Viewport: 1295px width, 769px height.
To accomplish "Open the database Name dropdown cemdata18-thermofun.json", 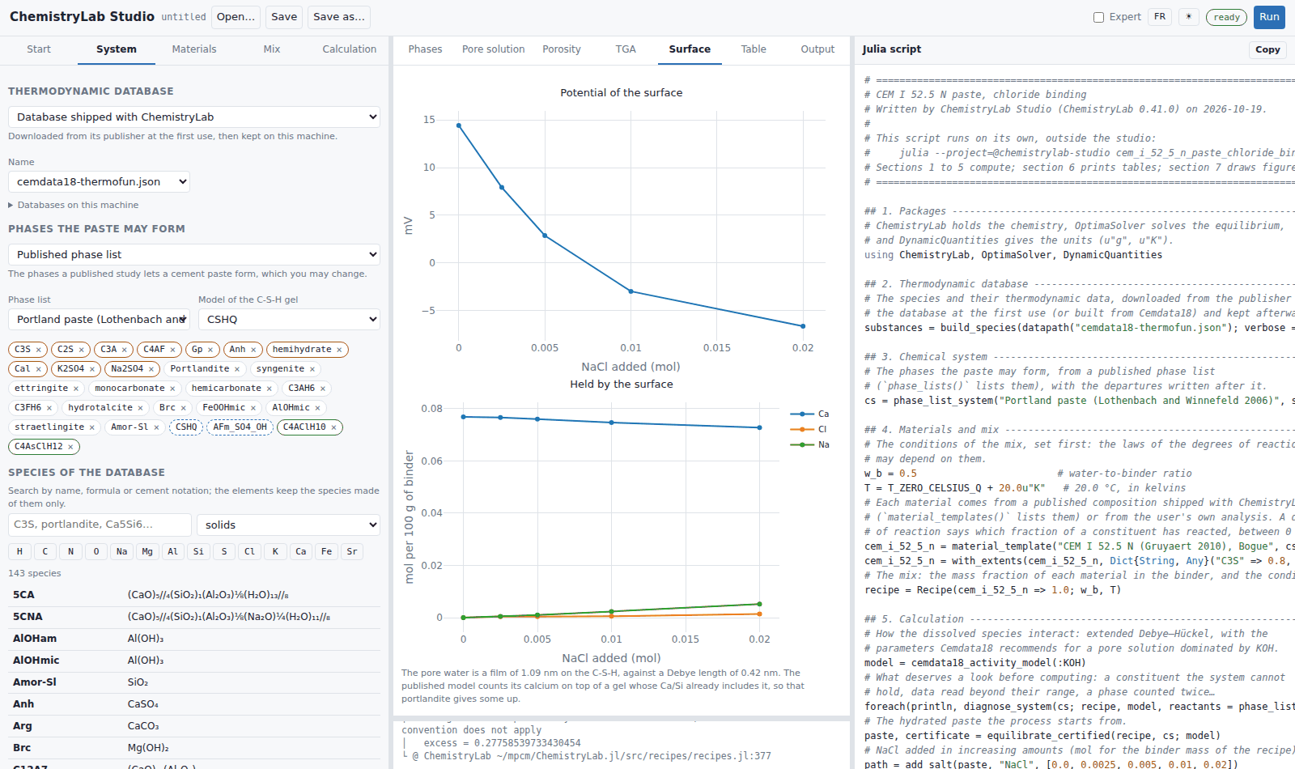I will pos(100,181).
